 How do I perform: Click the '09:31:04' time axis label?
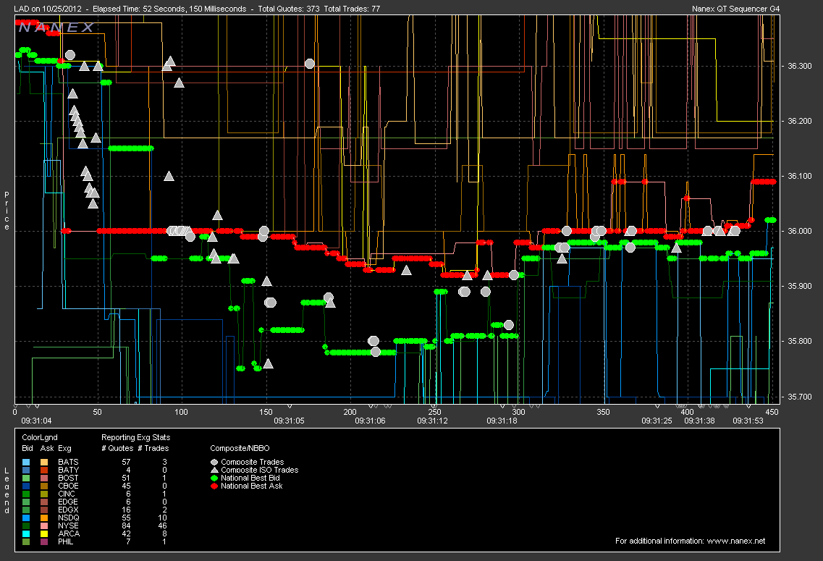[x=36, y=421]
